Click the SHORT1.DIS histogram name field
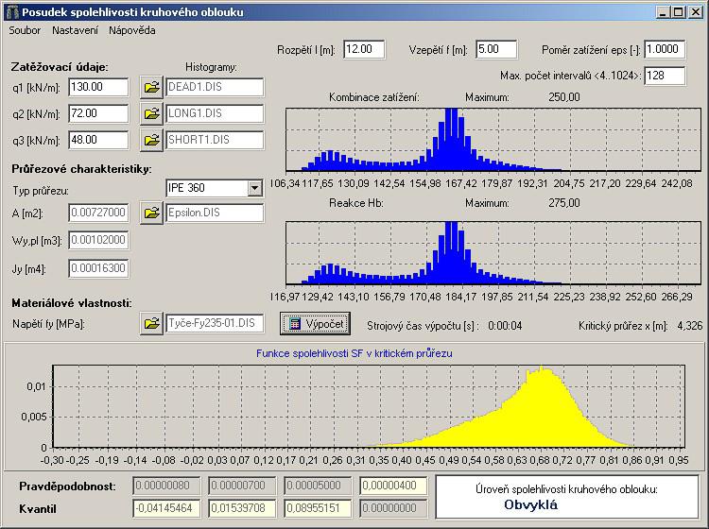The image size is (709, 529). [215, 140]
